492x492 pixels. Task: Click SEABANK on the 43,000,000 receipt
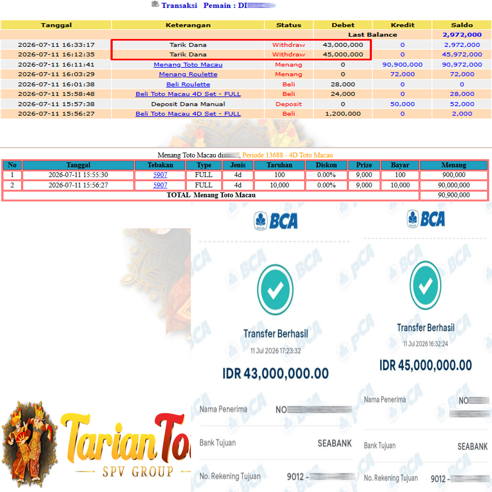(x=335, y=443)
